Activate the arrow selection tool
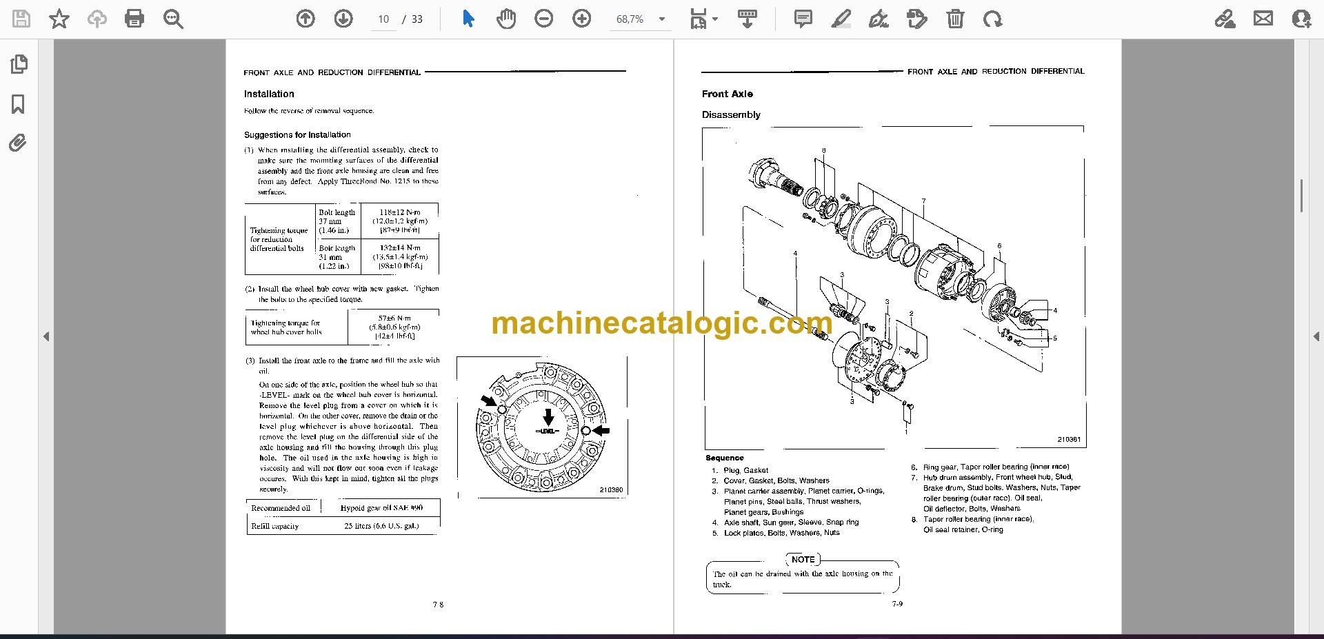The height and width of the screenshot is (639, 1324). point(468,19)
